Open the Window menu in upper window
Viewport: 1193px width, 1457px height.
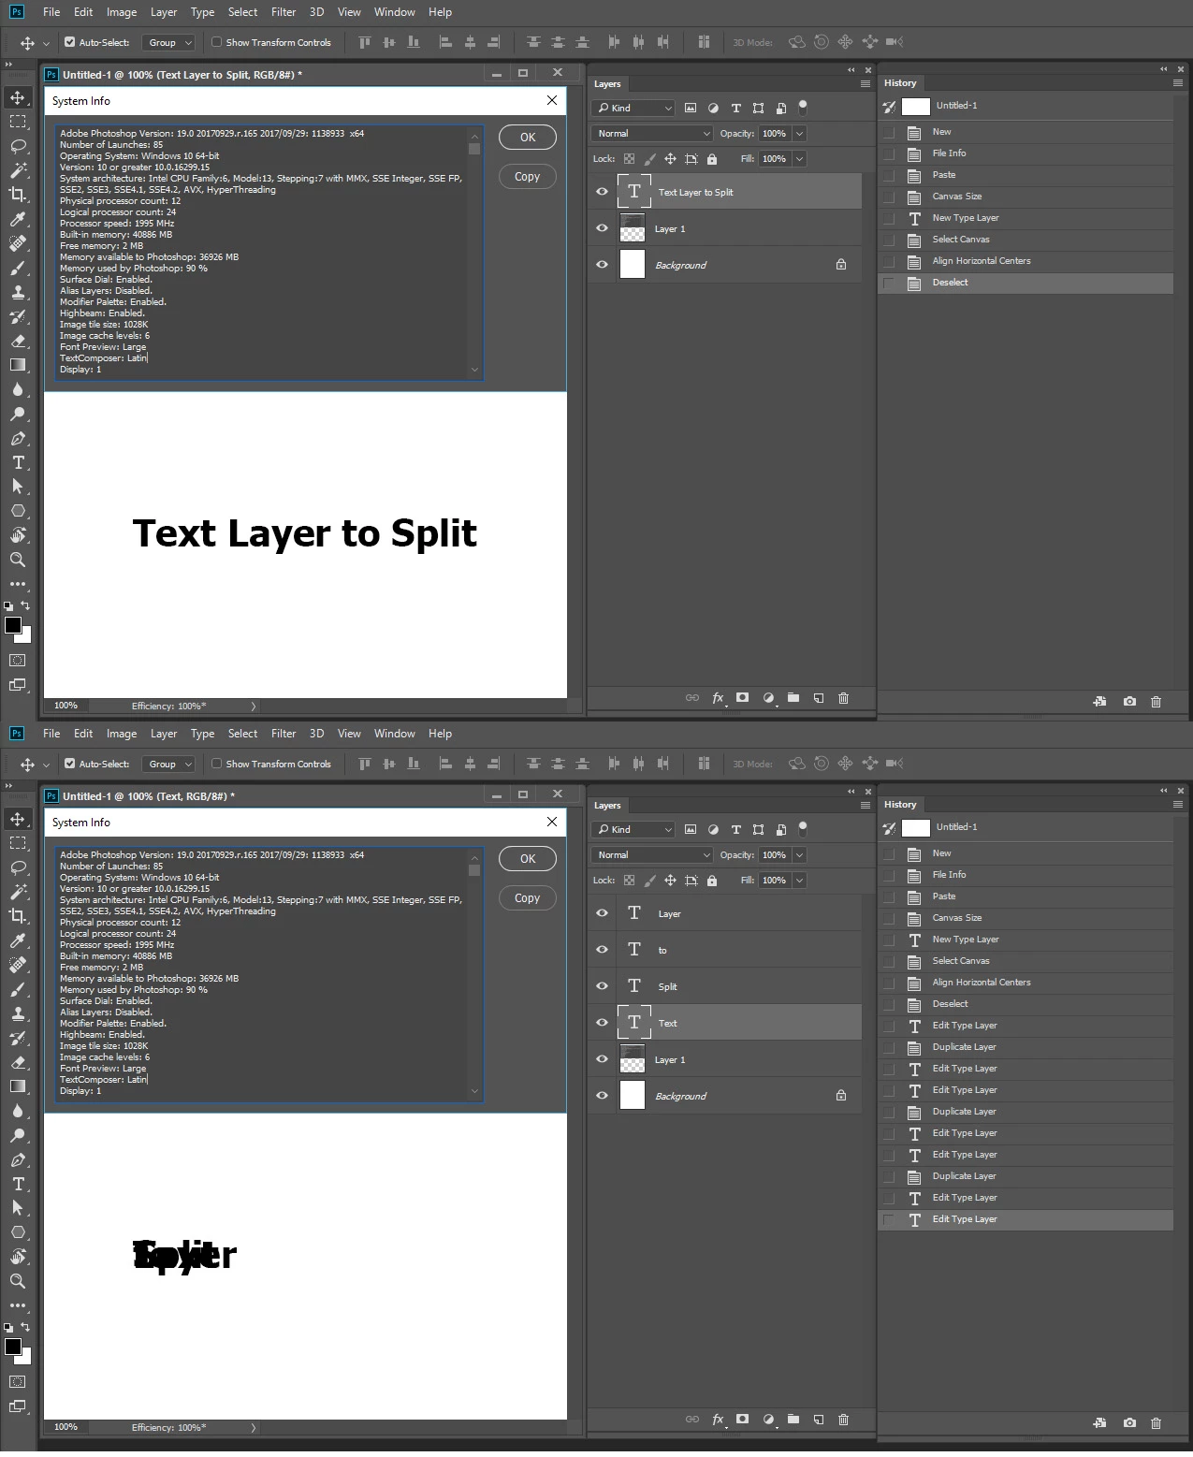395,12
